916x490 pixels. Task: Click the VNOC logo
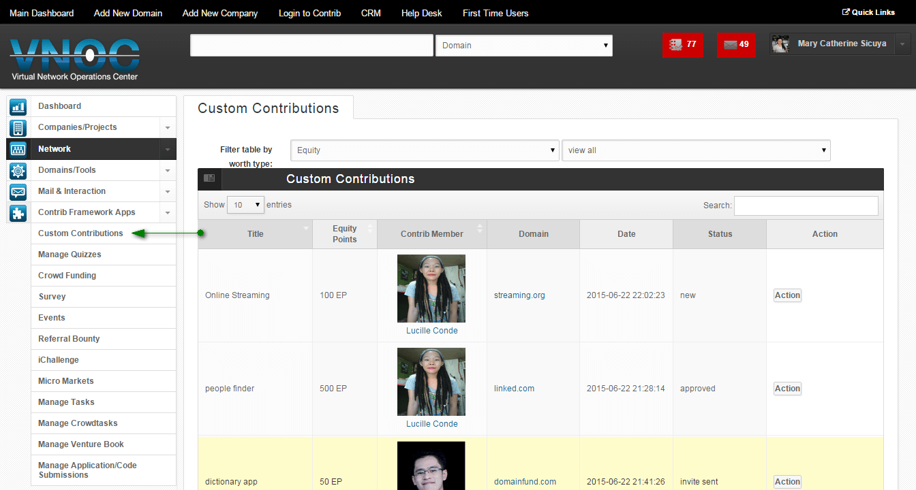tap(75, 59)
